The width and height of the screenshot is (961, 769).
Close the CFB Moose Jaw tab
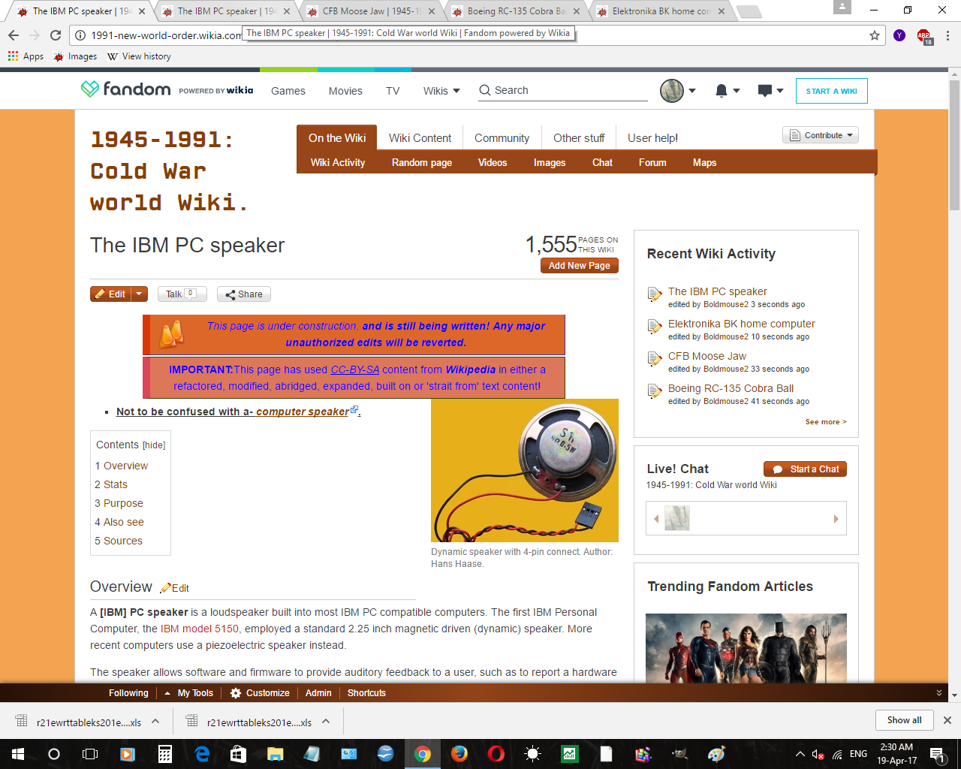click(432, 11)
